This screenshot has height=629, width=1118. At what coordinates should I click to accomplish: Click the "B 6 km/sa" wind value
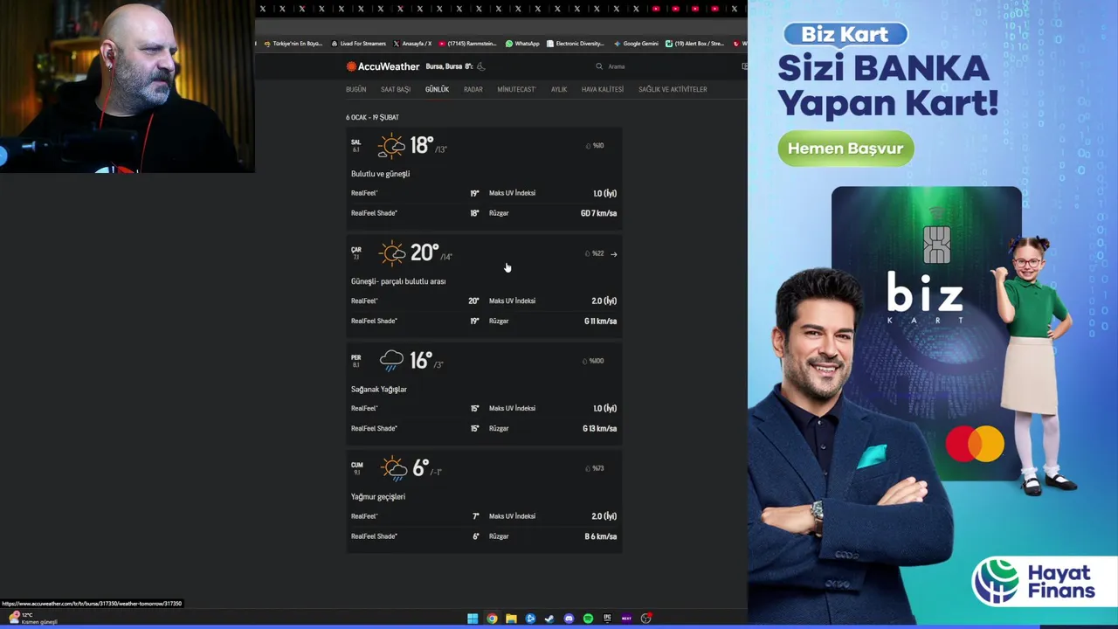[600, 536]
